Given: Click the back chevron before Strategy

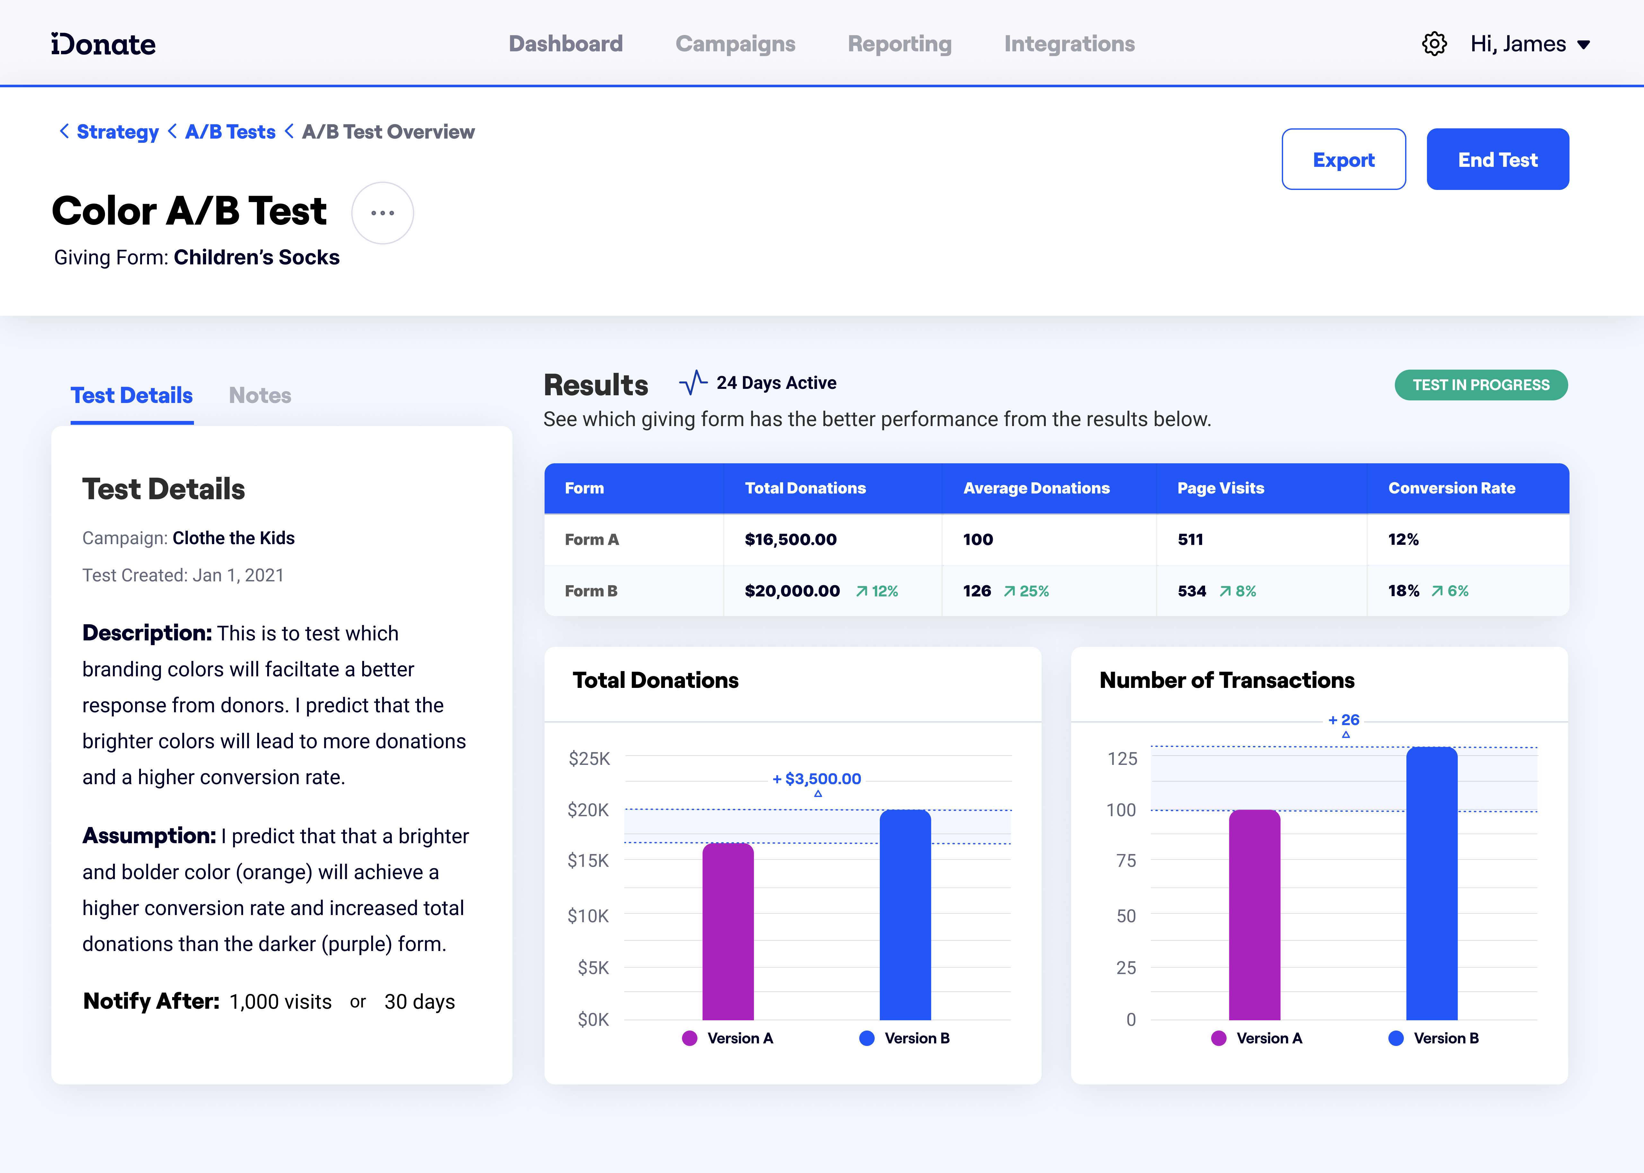Looking at the screenshot, I should coord(64,132).
